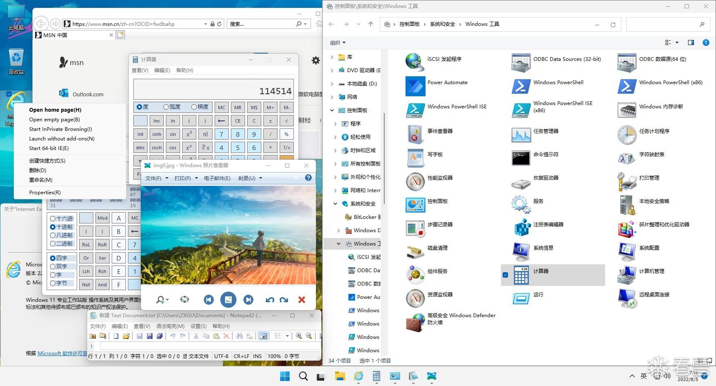
Task: Open 远程桌面连接 icon
Action: point(626,298)
